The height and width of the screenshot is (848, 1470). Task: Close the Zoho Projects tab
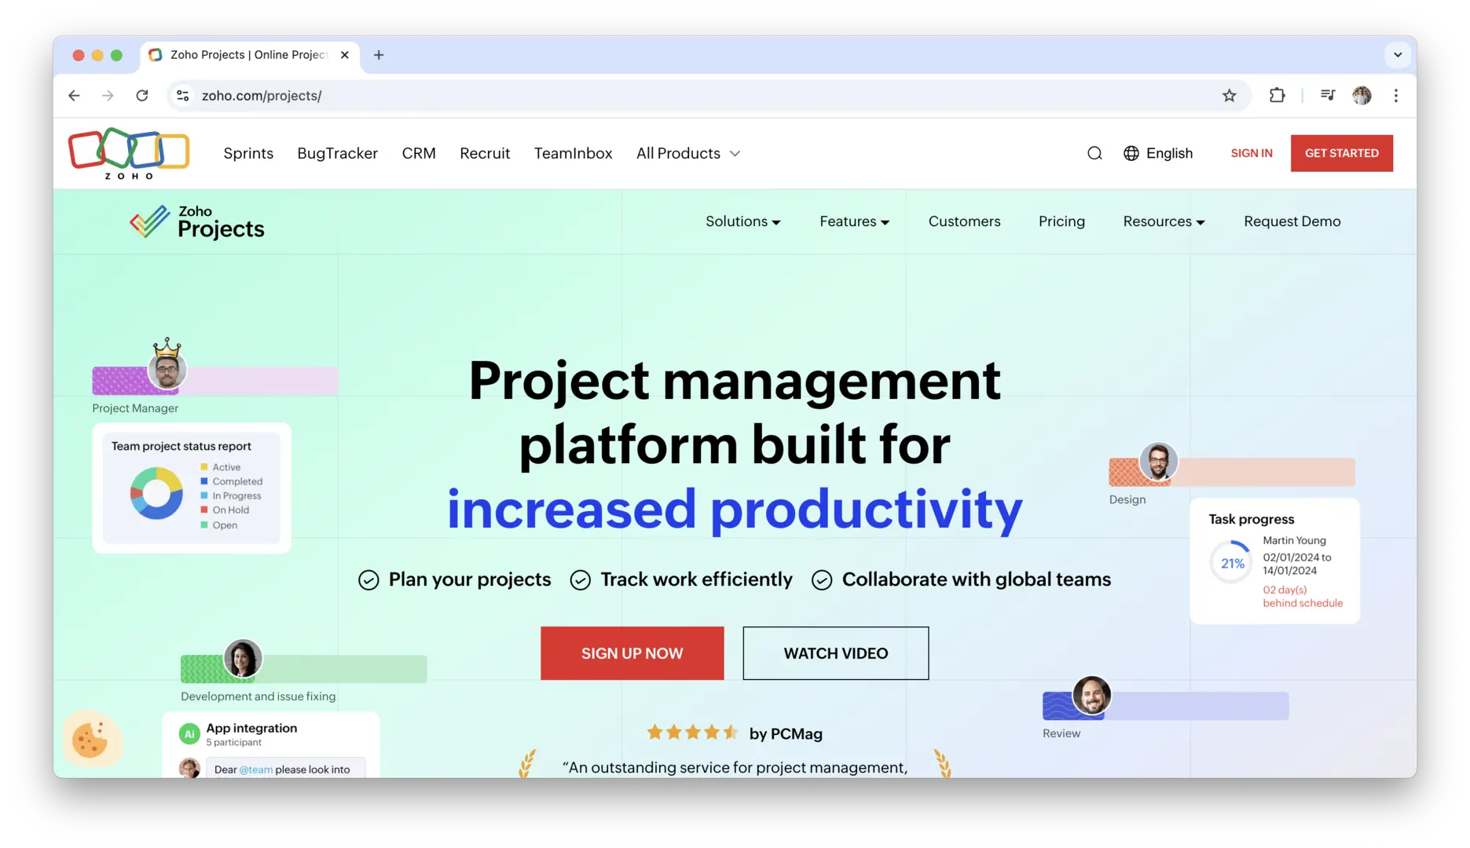click(x=344, y=55)
